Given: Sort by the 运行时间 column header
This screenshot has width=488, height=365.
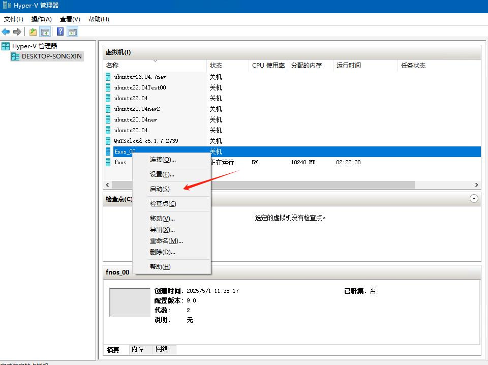Looking at the screenshot, I should (365, 66).
